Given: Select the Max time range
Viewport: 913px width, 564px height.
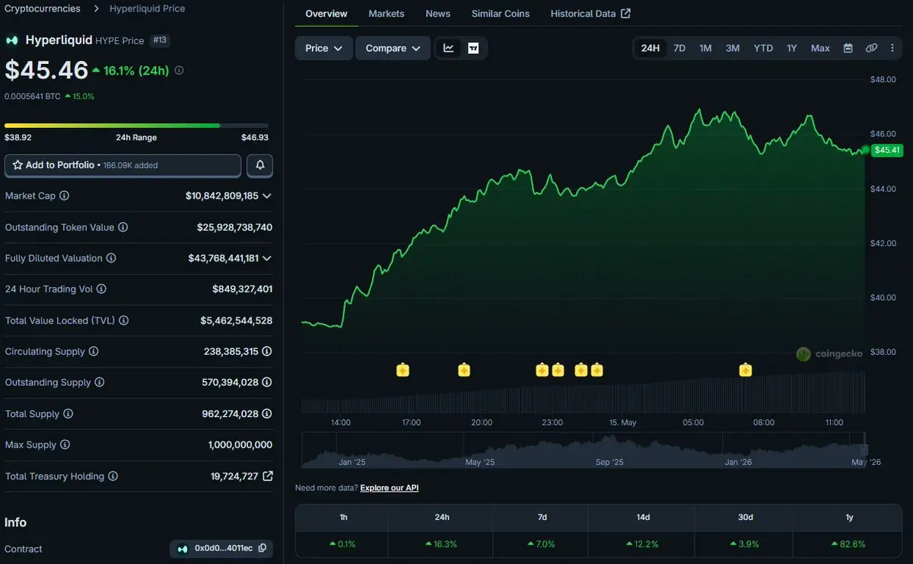Looking at the screenshot, I should tap(820, 48).
